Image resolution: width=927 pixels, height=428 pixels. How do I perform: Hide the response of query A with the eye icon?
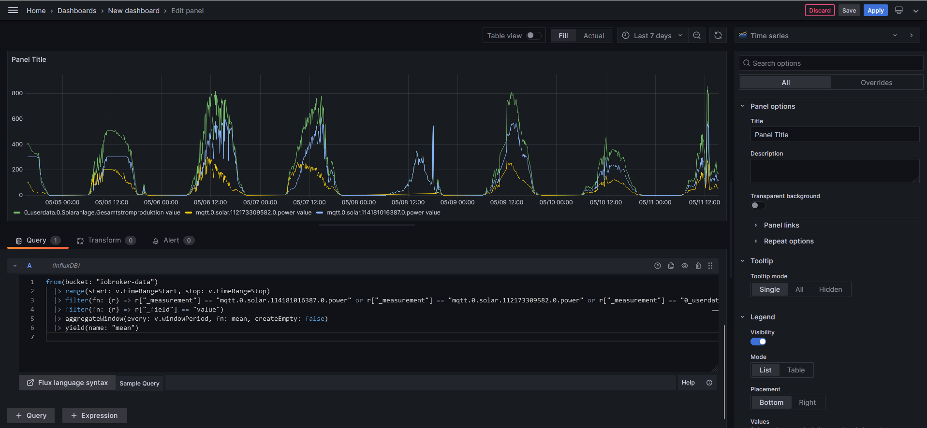click(685, 266)
